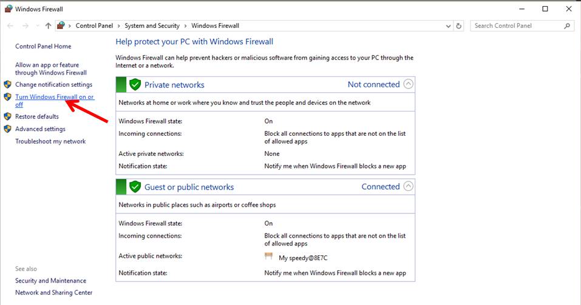Expand breadcrumb chevron after System and Security
Screen dimensions: 581x305
click(x=185, y=26)
